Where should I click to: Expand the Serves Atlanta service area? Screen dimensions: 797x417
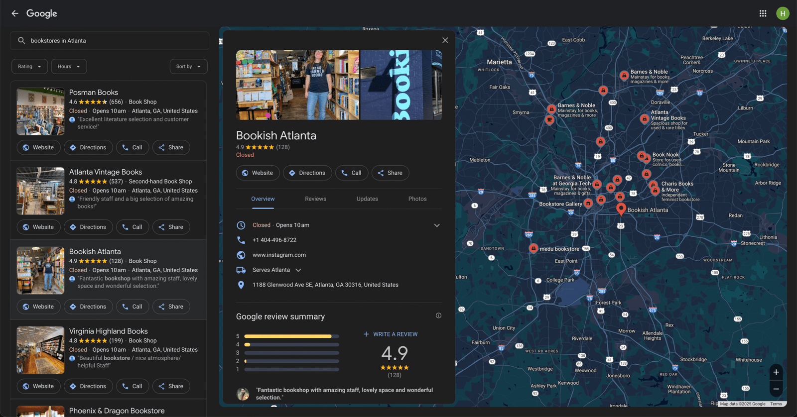(298, 270)
